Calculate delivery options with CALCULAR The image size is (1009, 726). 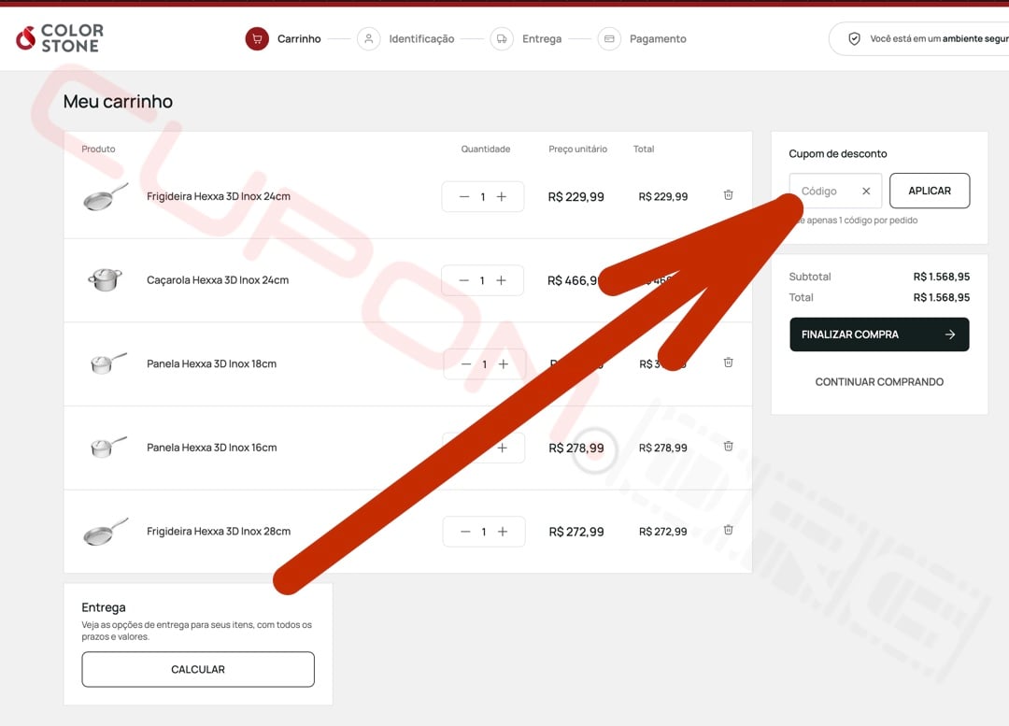(198, 669)
